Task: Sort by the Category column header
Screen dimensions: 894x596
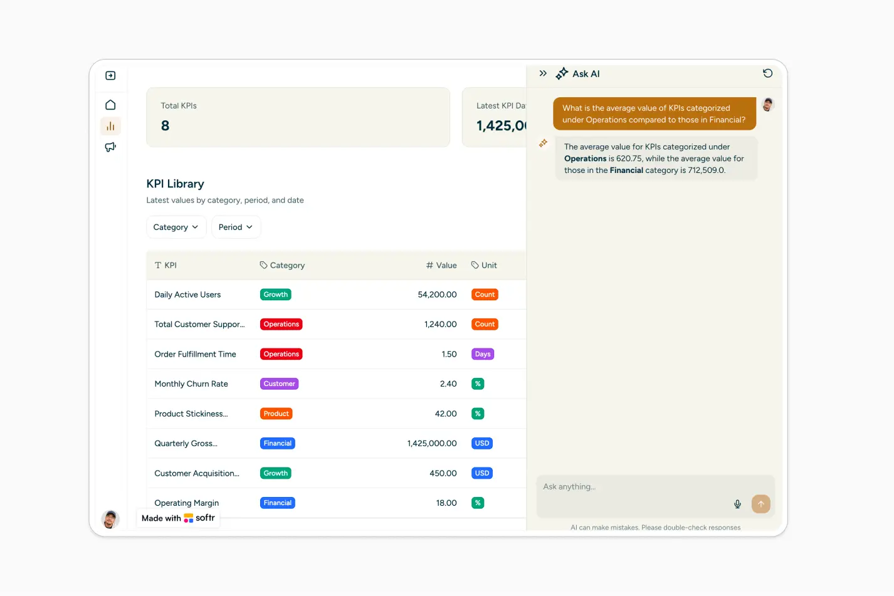Action: pos(282,265)
